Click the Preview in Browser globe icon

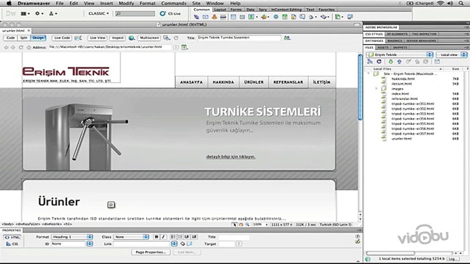click(131, 38)
